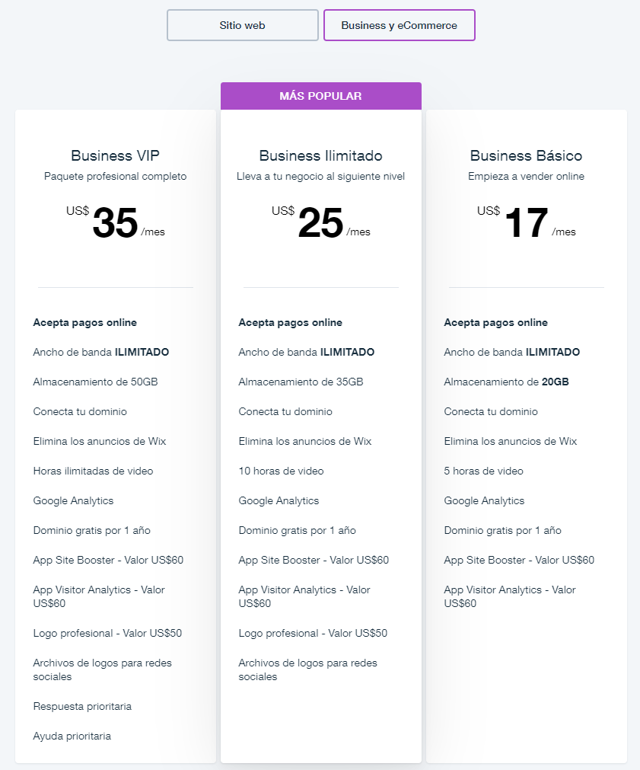Click the US$ 35 per month price

tap(115, 223)
